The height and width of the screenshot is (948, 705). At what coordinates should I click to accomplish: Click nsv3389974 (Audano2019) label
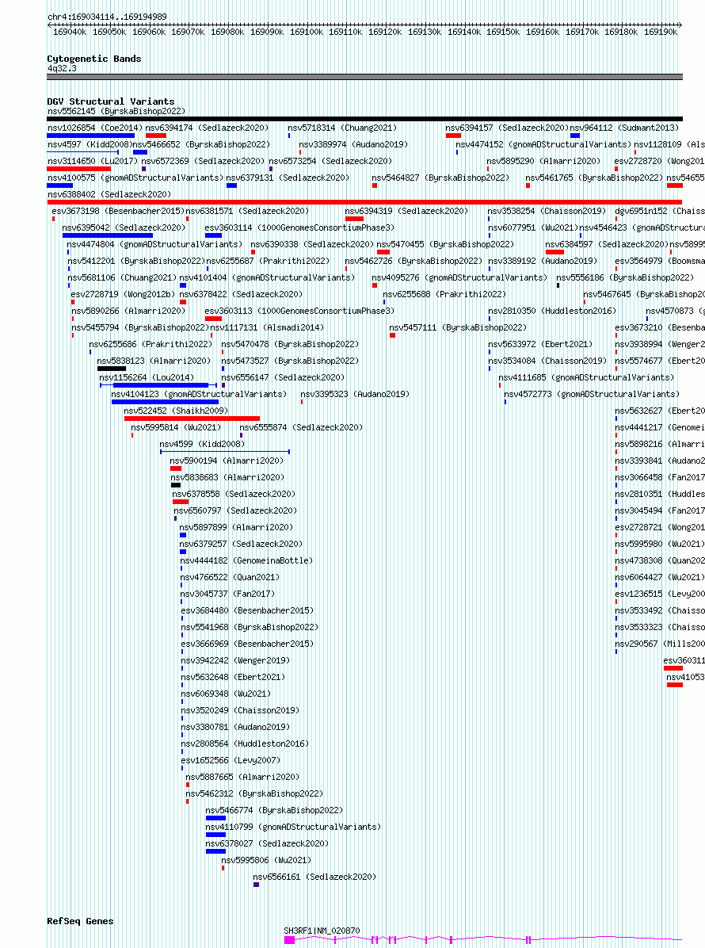353,144
